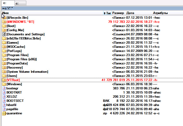This screenshot has height=126, width=183.
Task: Select the $WINDOWS.~BT folder entry
Action: (20, 22)
